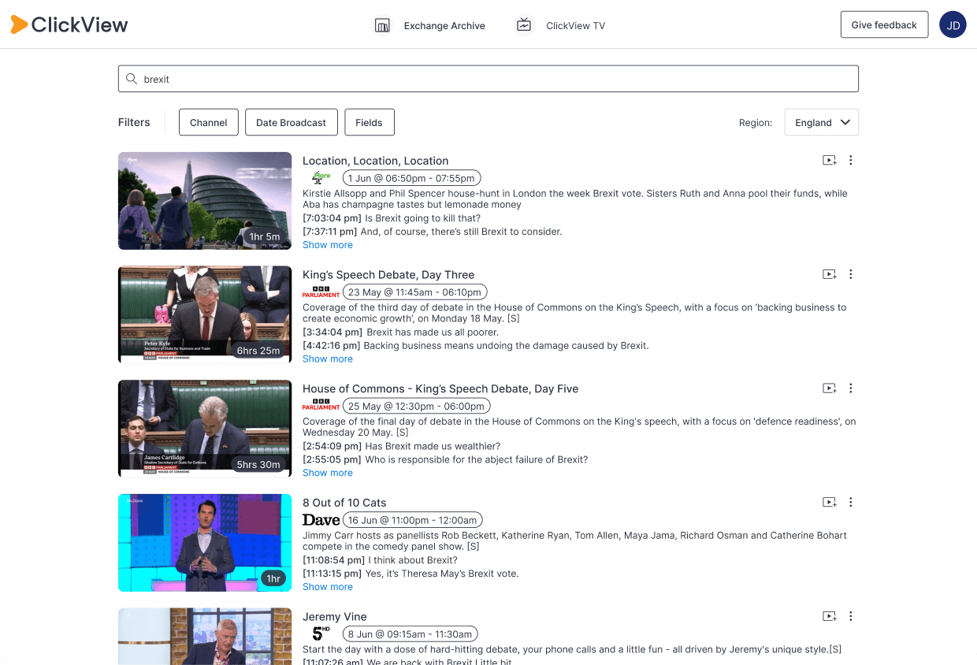Jump to timestamp 2:55:05 pm transcript line
The image size is (977, 665).
[445, 459]
